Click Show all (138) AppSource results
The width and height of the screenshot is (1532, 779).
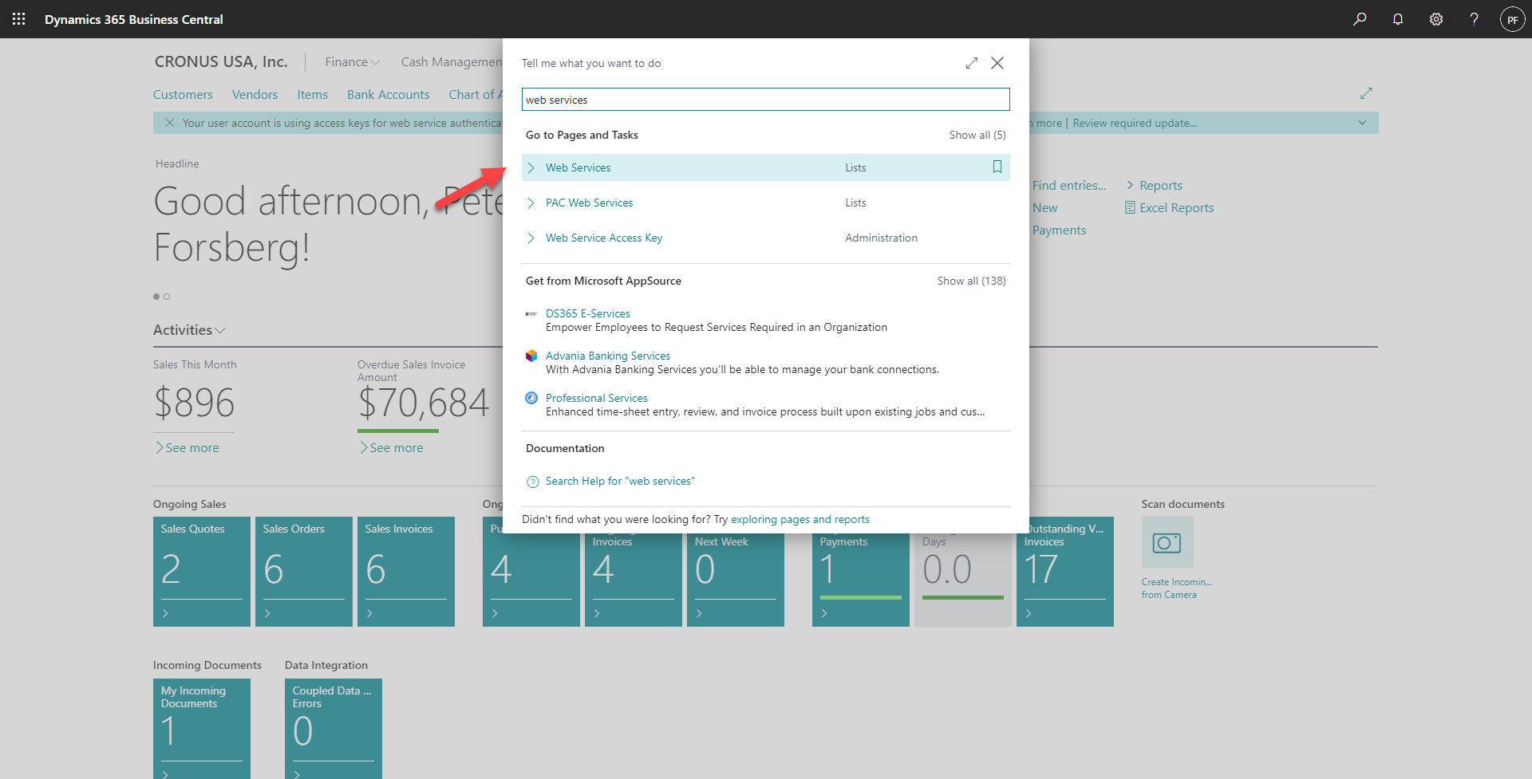(x=971, y=281)
